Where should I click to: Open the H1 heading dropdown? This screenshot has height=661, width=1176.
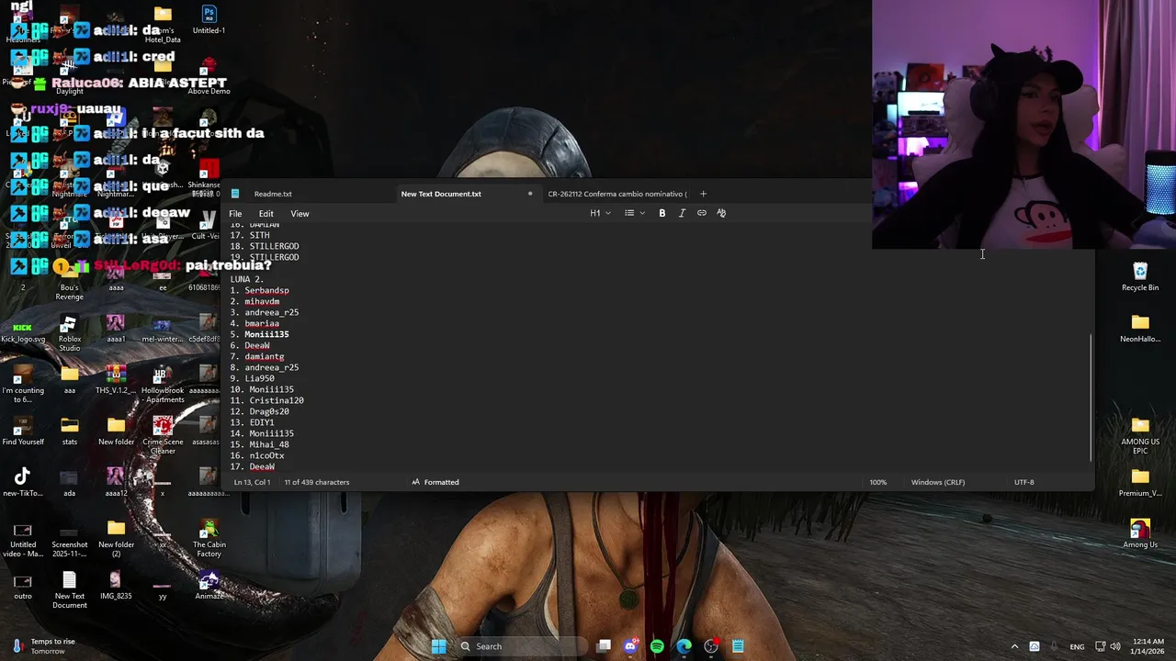(600, 213)
